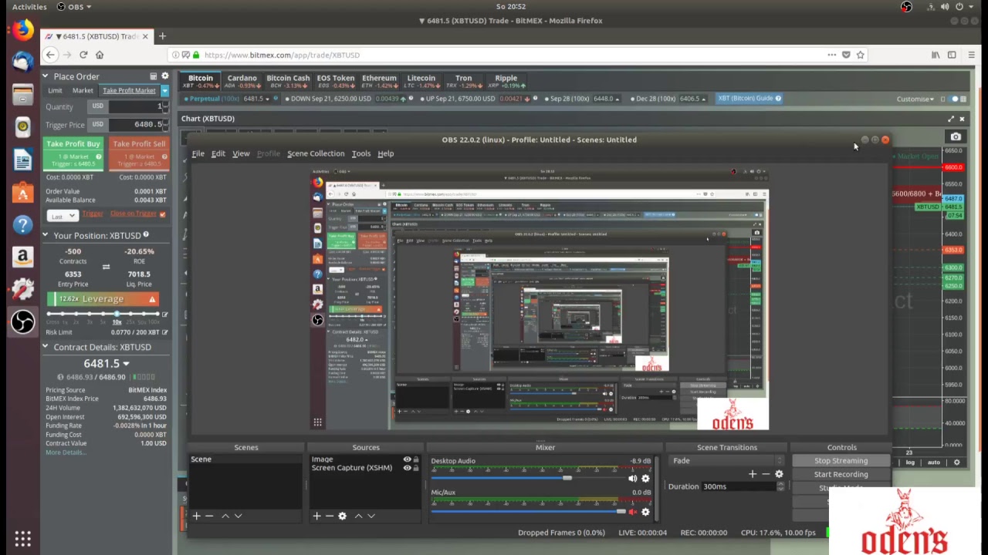Open Firefox from the Ubuntu dock

pyautogui.click(x=22, y=30)
